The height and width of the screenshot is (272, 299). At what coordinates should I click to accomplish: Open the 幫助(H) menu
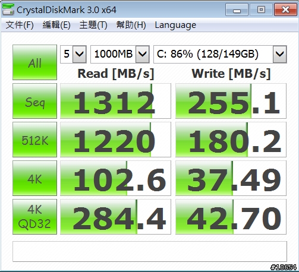131,25
